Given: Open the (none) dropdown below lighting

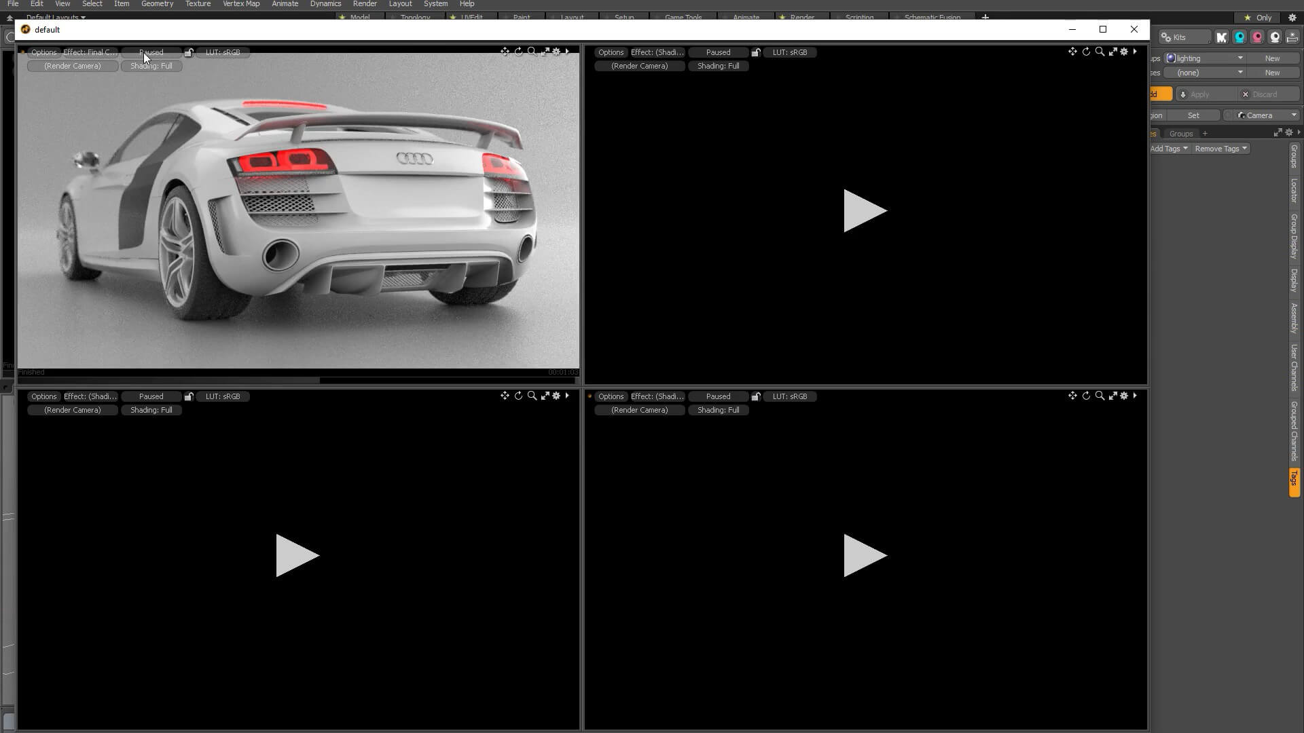Looking at the screenshot, I should coord(1206,73).
